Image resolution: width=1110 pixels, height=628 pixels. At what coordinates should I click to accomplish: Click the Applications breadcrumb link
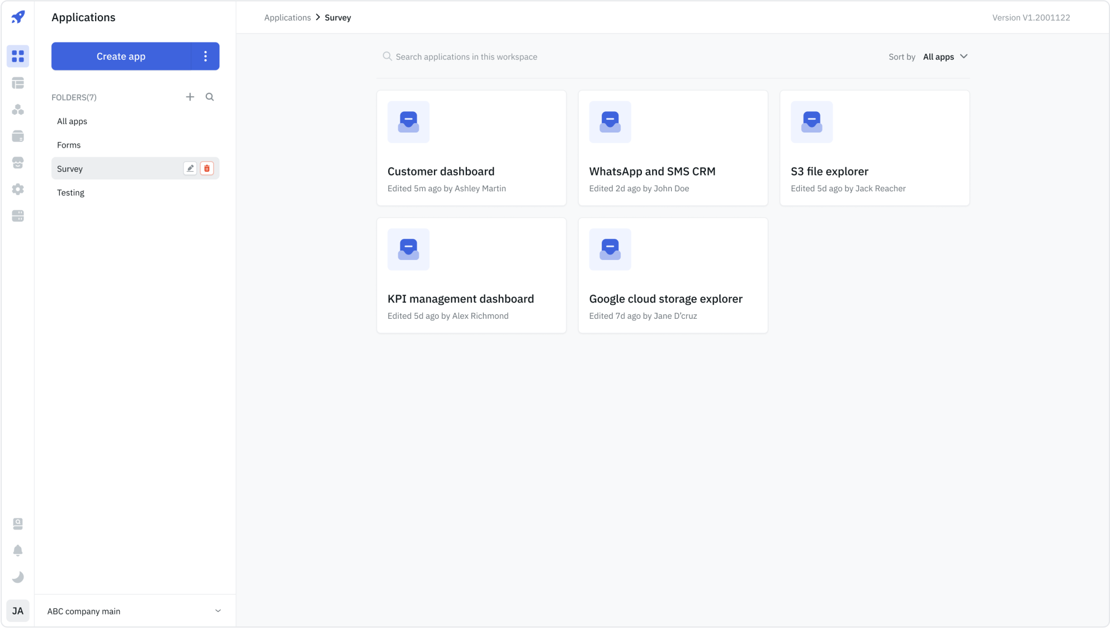(x=287, y=17)
